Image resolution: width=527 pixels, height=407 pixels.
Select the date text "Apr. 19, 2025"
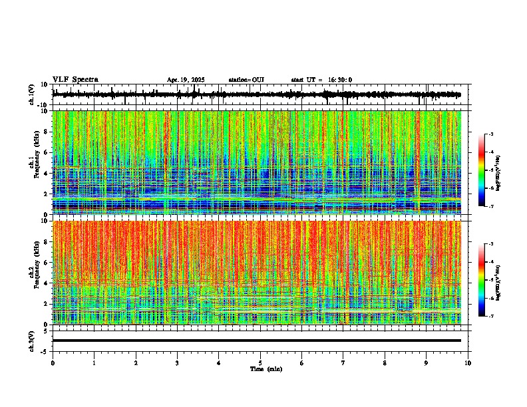click(186, 80)
